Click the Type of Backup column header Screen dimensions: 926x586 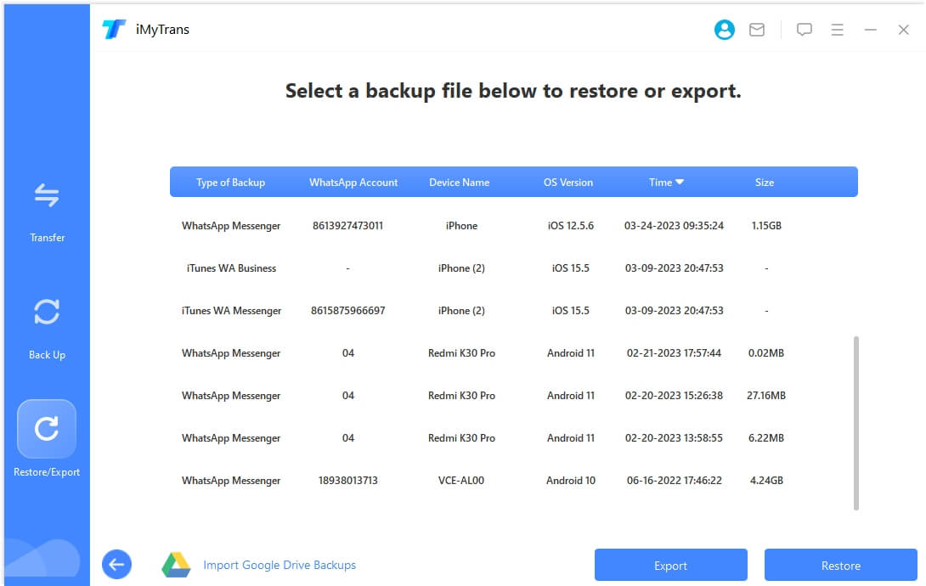(230, 183)
